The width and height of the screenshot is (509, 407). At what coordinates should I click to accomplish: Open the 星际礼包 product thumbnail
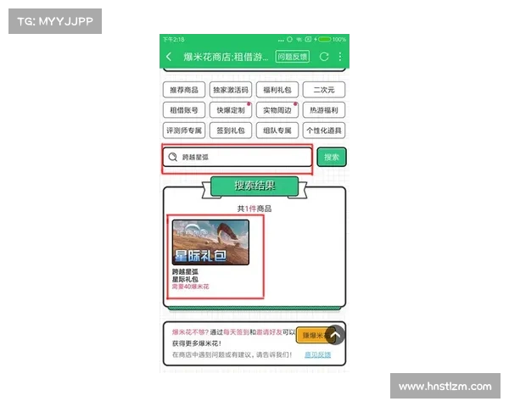tap(210, 243)
